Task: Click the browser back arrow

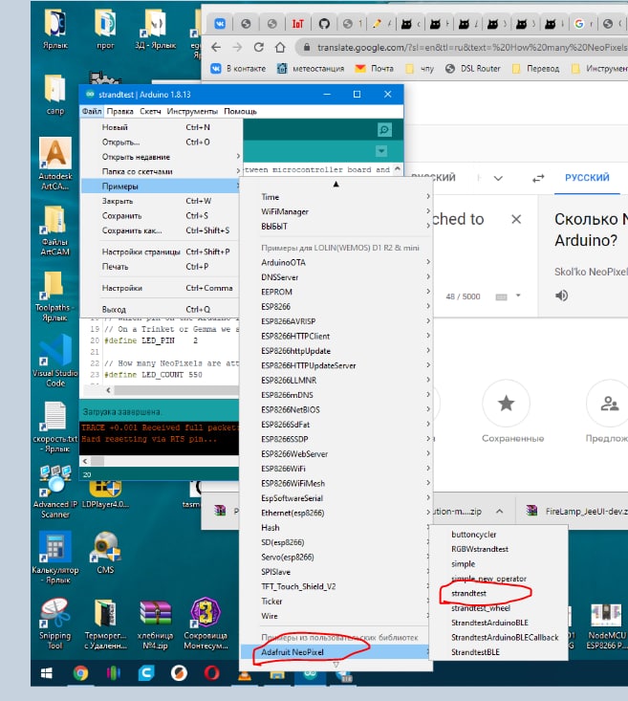Action: pyautogui.click(x=216, y=47)
